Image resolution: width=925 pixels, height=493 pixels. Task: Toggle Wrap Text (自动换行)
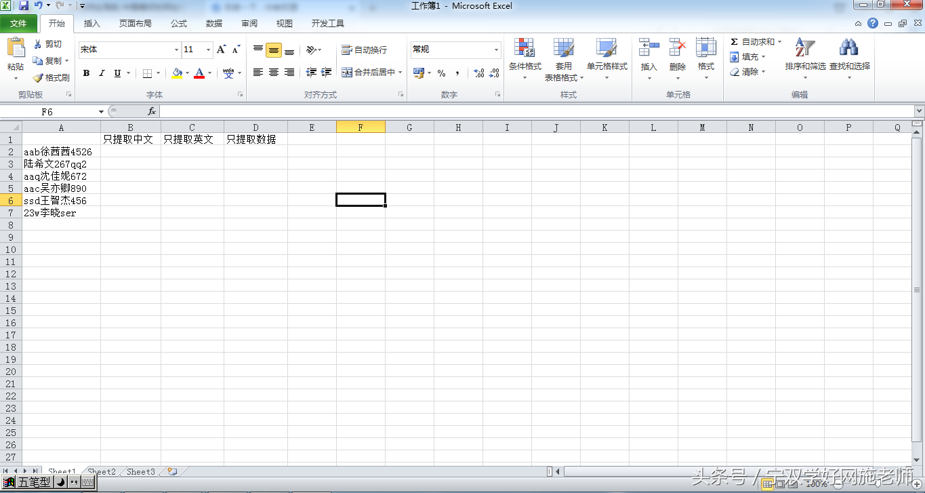365,50
